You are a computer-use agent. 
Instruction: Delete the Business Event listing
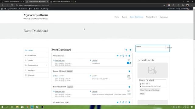tap(129, 87)
